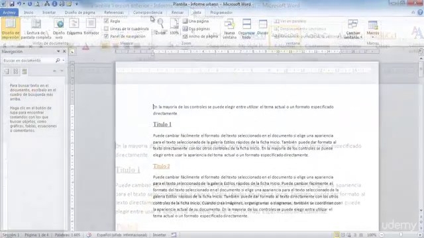The width and height of the screenshot is (424, 238).
Task: Open the Macros dropdown
Action: click(373, 29)
